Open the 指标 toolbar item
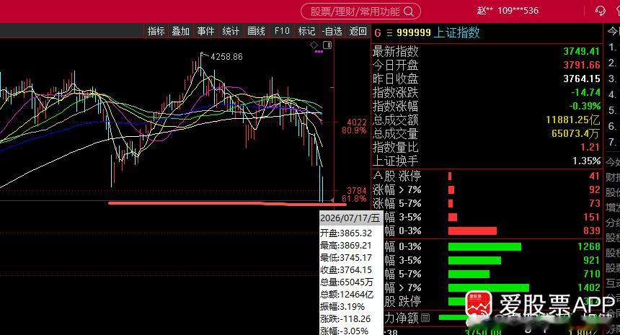The height and width of the screenshot is (335, 620). (156, 31)
